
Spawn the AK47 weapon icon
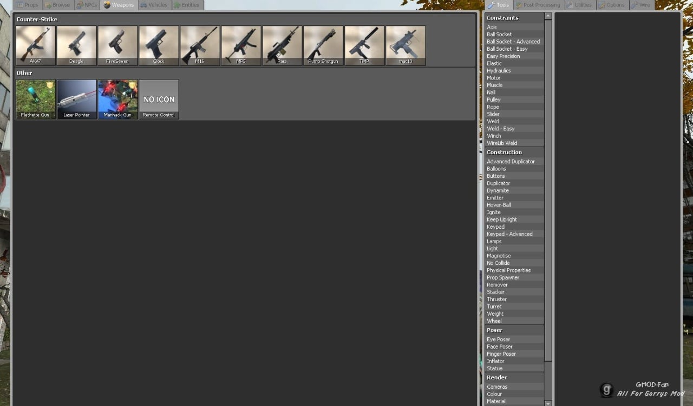[x=35, y=45]
